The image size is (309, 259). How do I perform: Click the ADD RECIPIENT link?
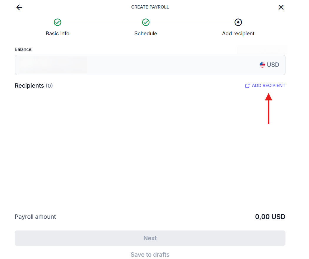265,86
